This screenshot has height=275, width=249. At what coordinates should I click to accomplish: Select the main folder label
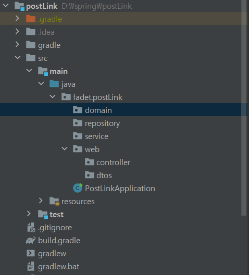(58, 71)
